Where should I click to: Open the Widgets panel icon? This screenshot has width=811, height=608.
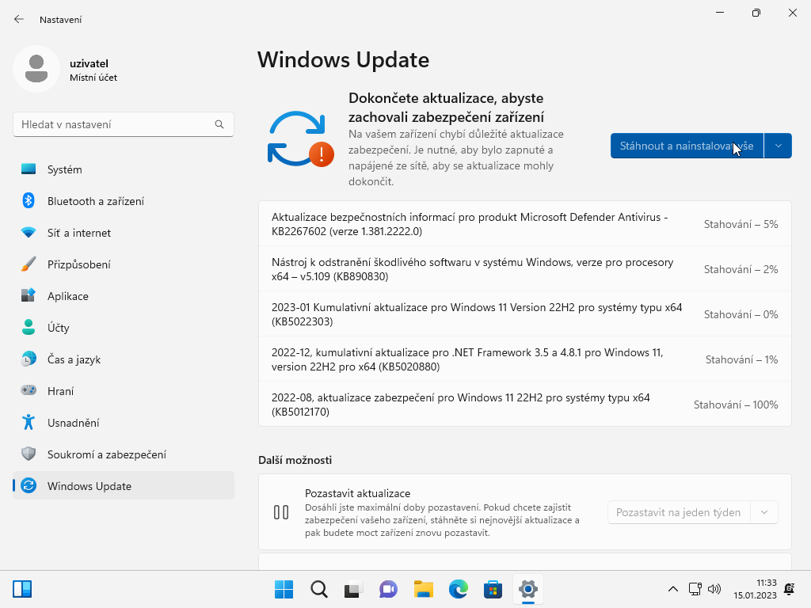click(22, 589)
